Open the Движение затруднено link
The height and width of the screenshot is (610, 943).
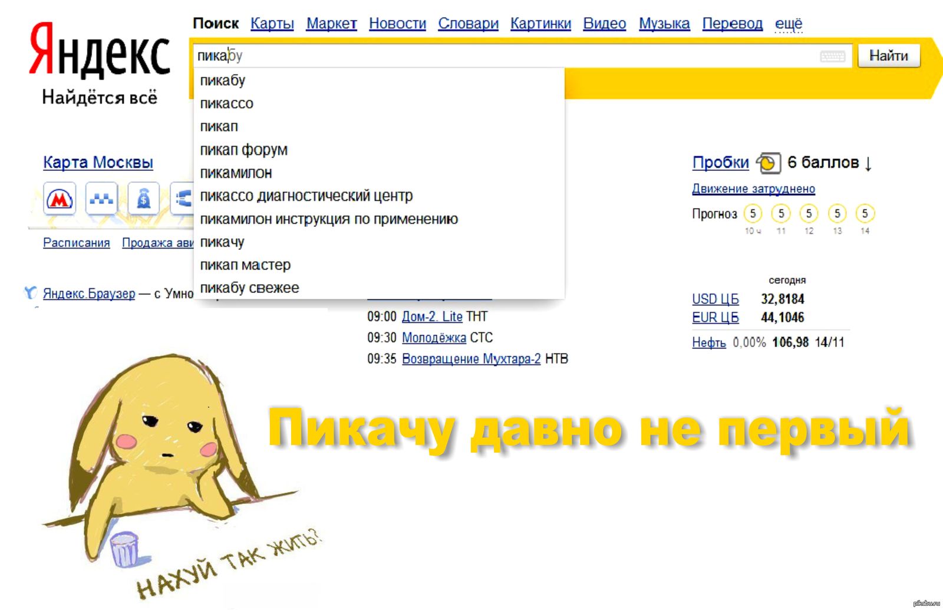point(753,189)
